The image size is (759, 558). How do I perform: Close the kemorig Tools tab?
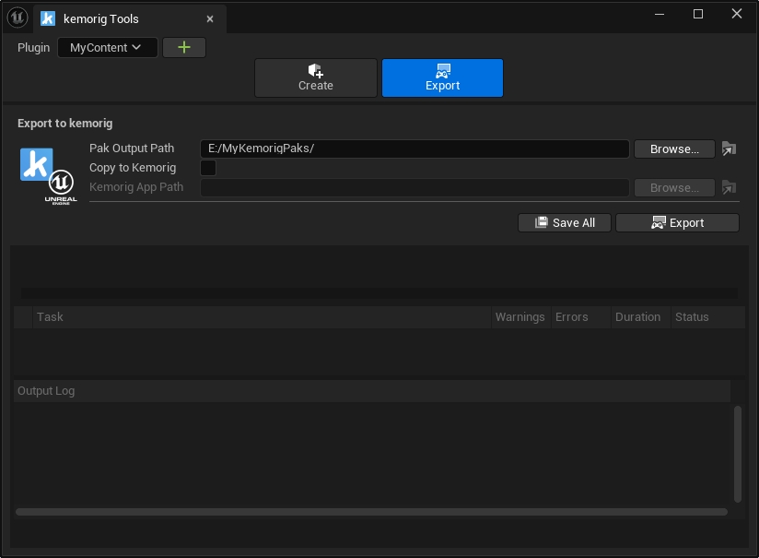tap(210, 19)
